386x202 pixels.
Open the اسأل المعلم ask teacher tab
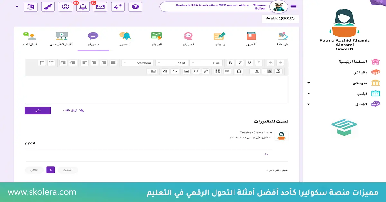pyautogui.click(x=30, y=39)
